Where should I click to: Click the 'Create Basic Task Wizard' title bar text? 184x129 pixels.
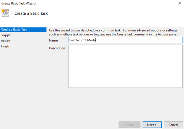[x=18, y=3]
